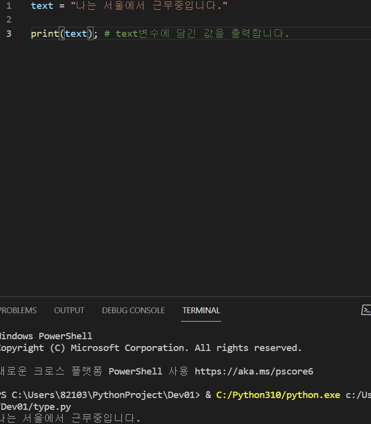The width and height of the screenshot is (371, 424).
Task: Click the C:/Python310/python.exe path in terminal
Action: pos(278,395)
